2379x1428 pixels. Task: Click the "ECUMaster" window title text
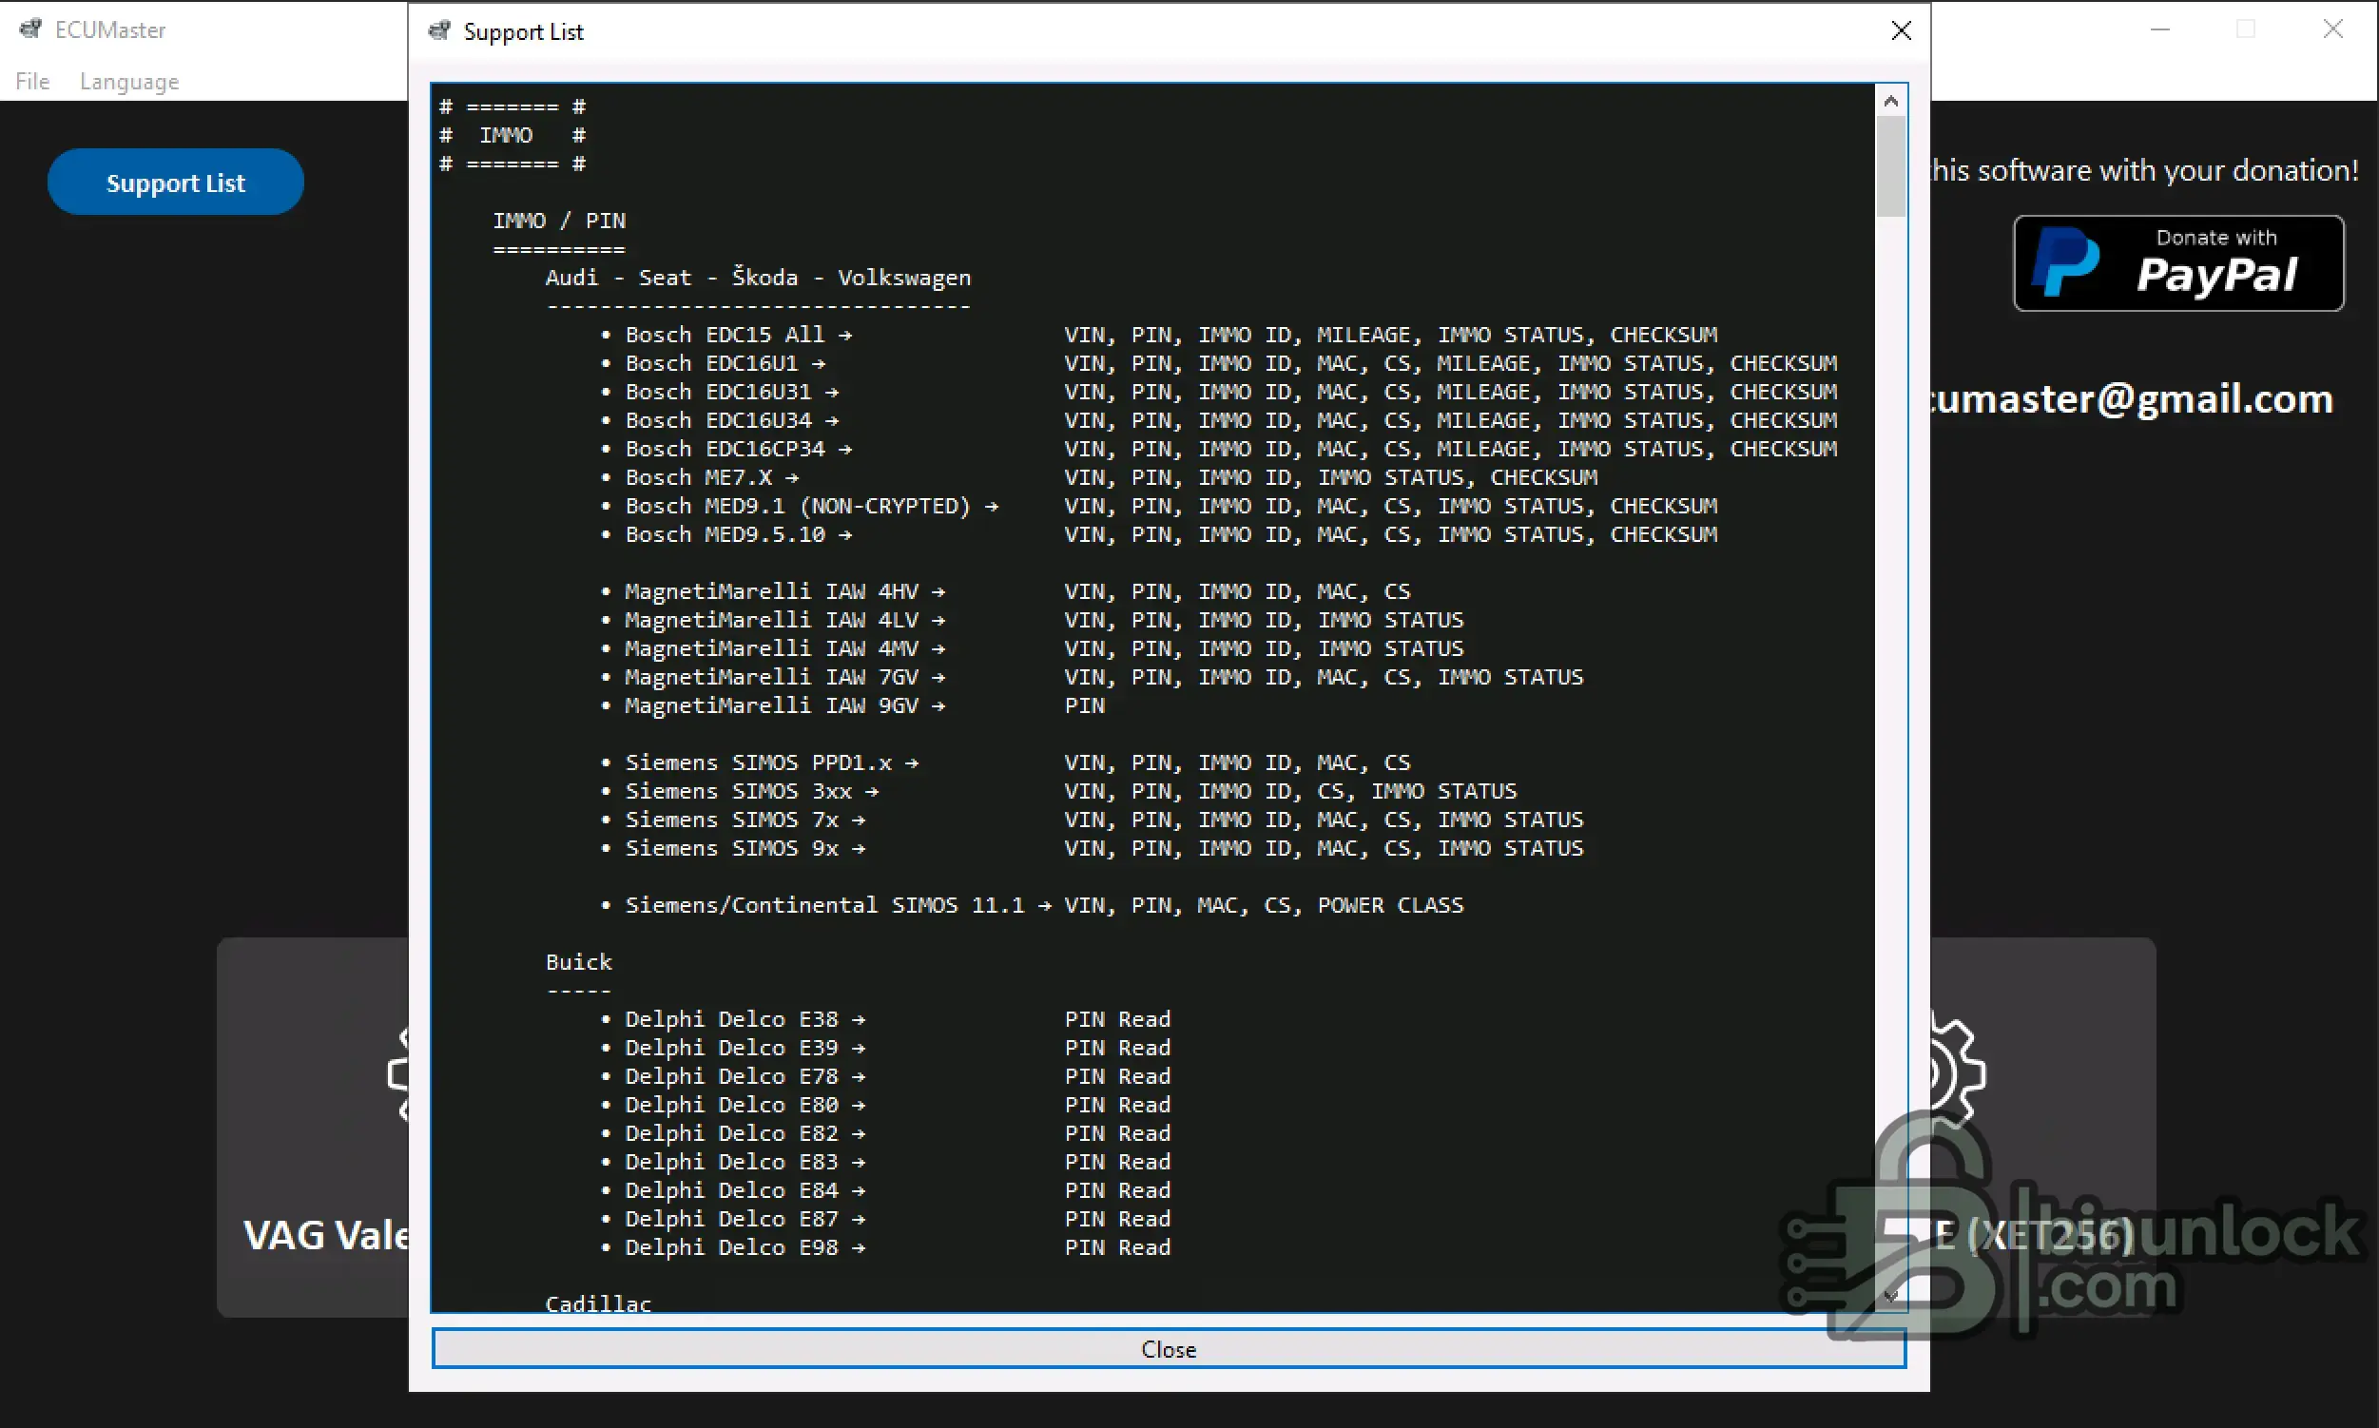[x=110, y=29]
